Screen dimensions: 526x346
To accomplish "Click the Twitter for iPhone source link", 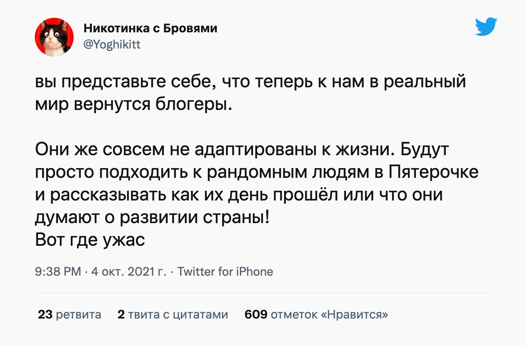I will [x=225, y=272].
